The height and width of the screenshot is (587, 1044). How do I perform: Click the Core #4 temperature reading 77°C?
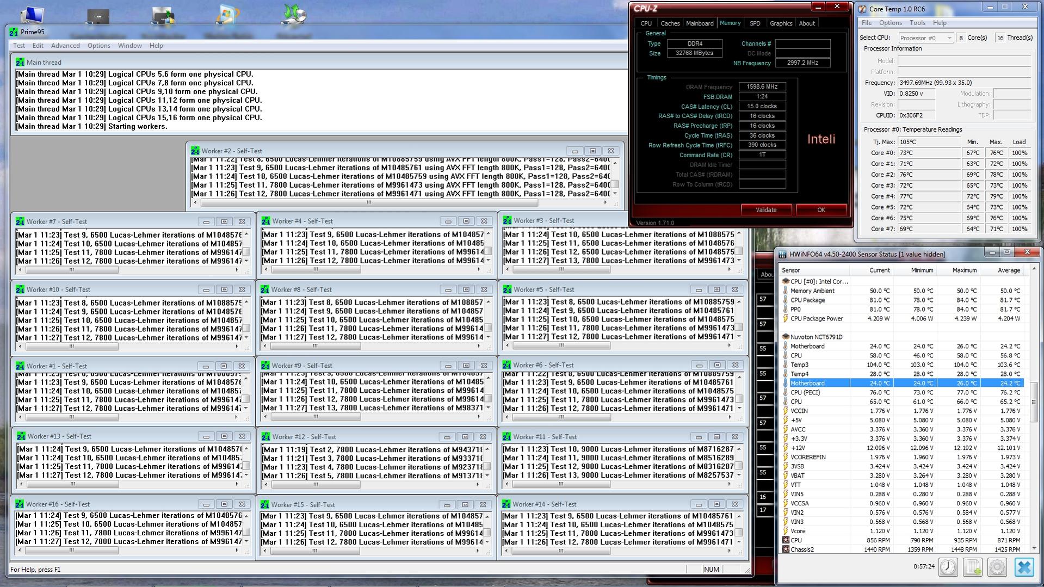click(929, 196)
